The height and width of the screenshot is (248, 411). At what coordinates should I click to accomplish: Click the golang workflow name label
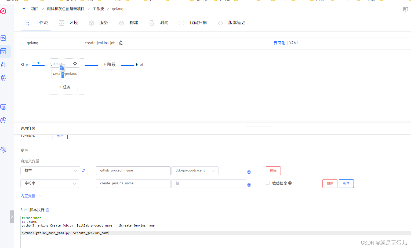(x=32, y=43)
